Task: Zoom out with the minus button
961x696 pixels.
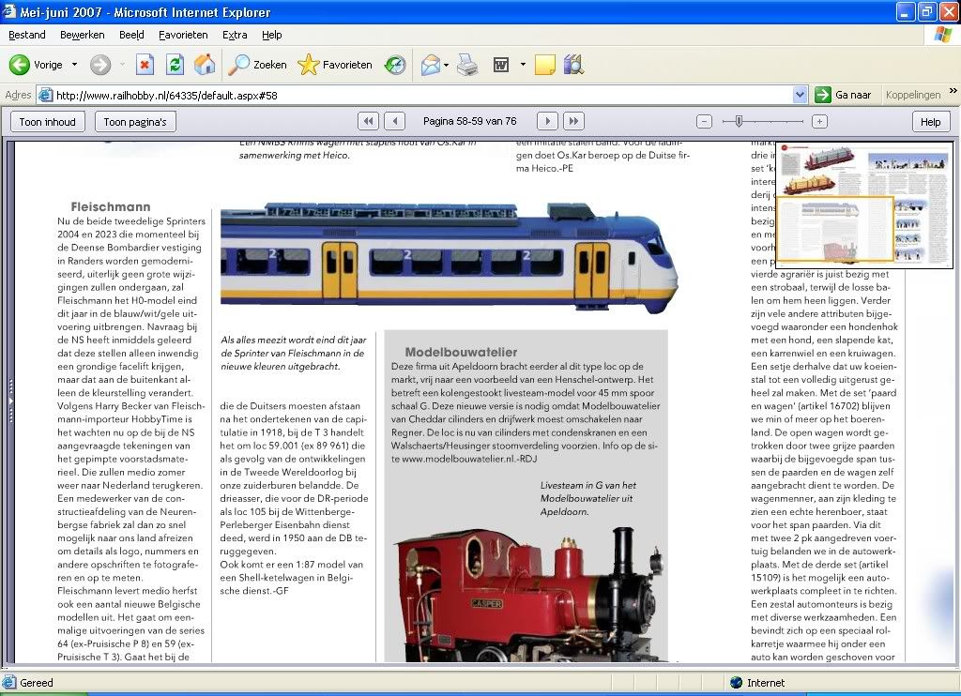Action: (704, 121)
